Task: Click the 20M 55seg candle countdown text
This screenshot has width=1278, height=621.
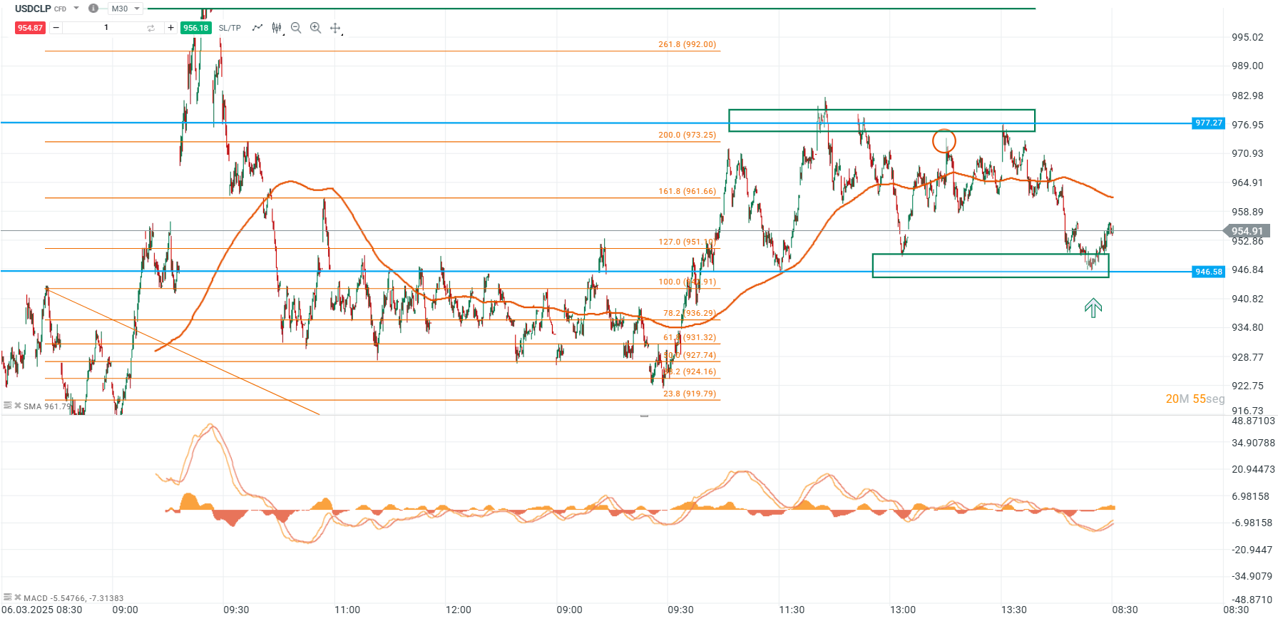Action: coord(1195,399)
